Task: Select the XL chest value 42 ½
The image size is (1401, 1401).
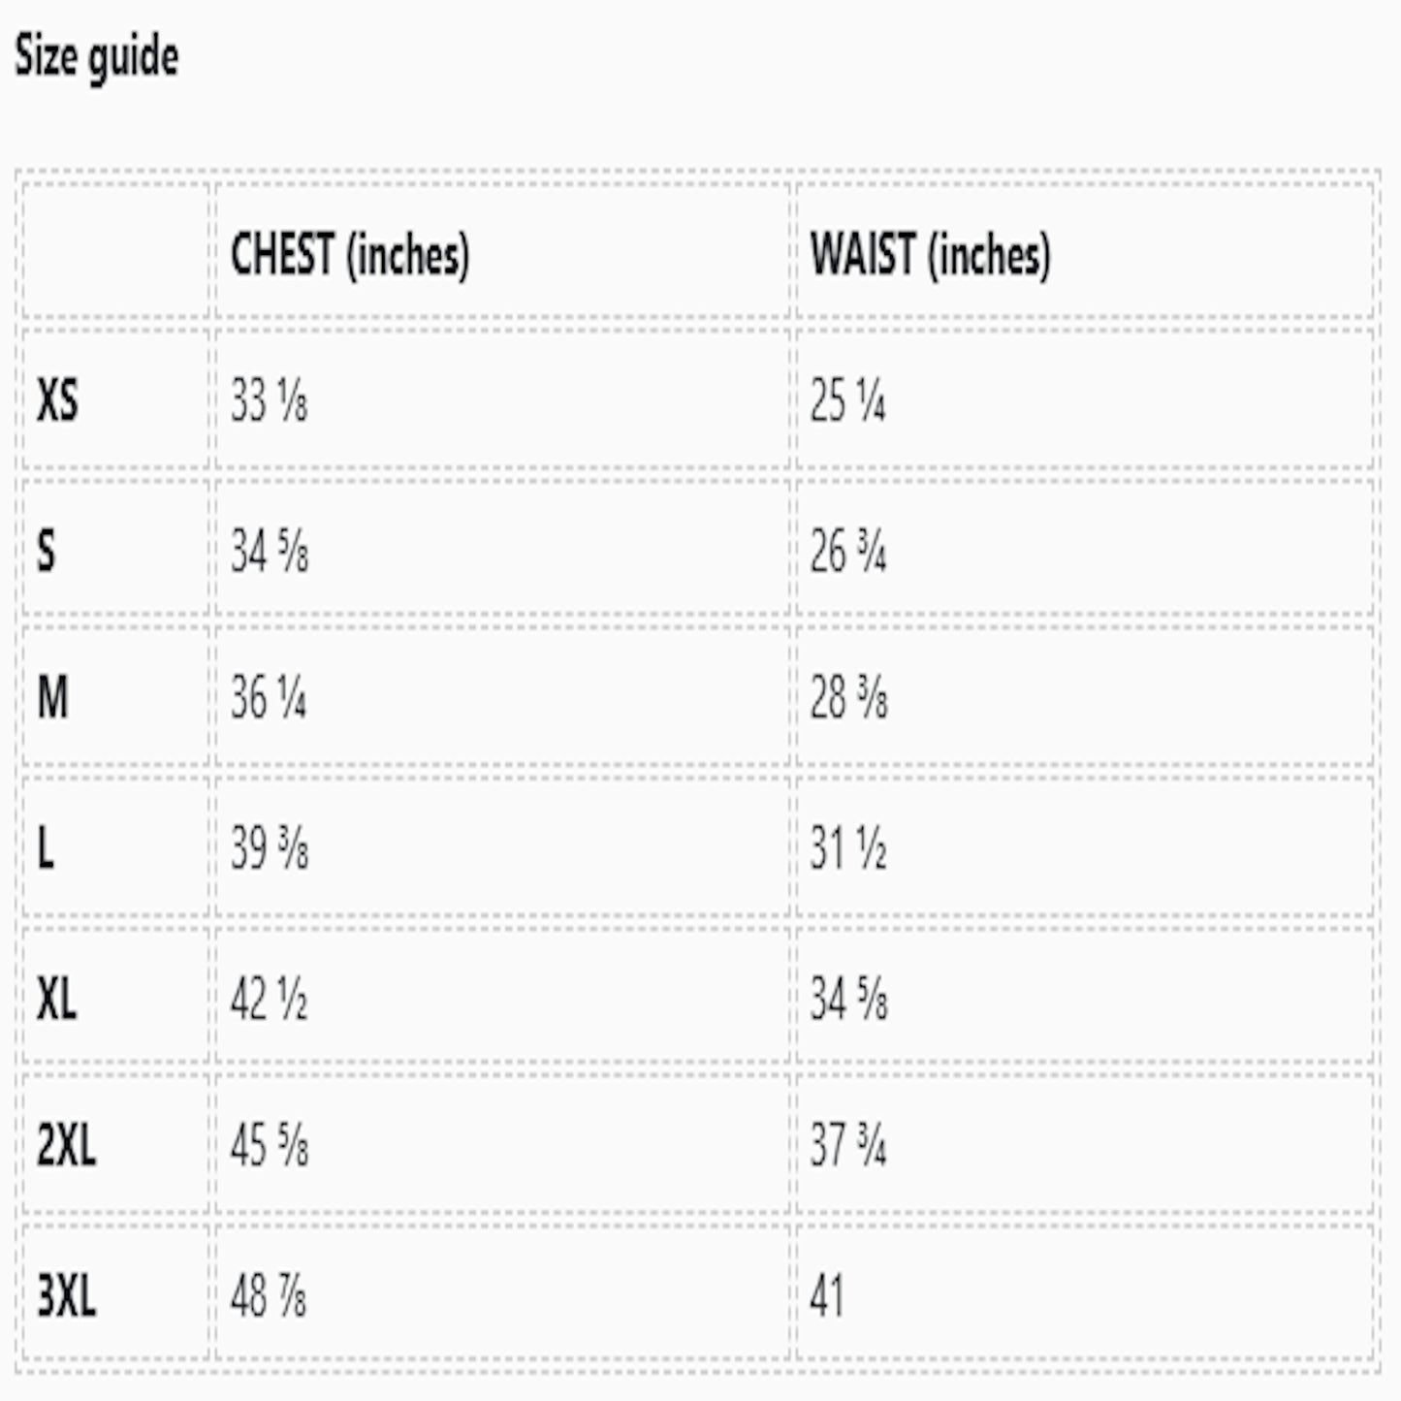Action: (x=269, y=999)
